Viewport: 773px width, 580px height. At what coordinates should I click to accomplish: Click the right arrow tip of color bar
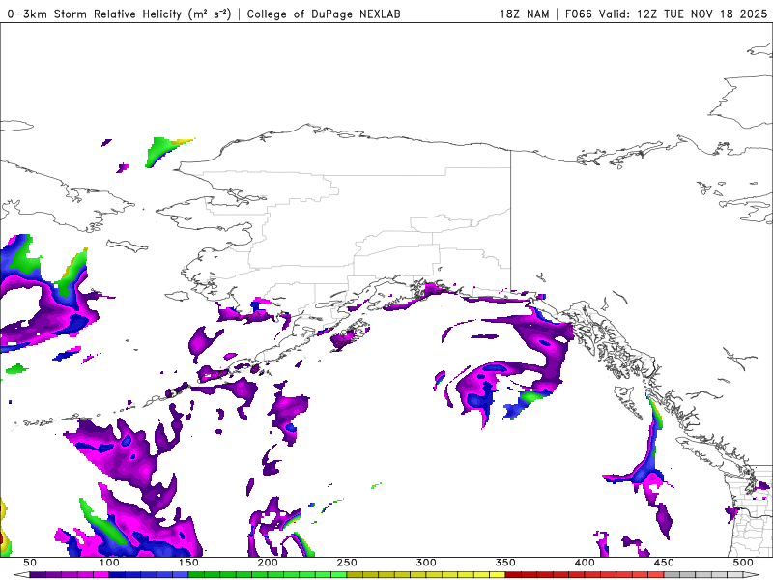click(x=751, y=575)
